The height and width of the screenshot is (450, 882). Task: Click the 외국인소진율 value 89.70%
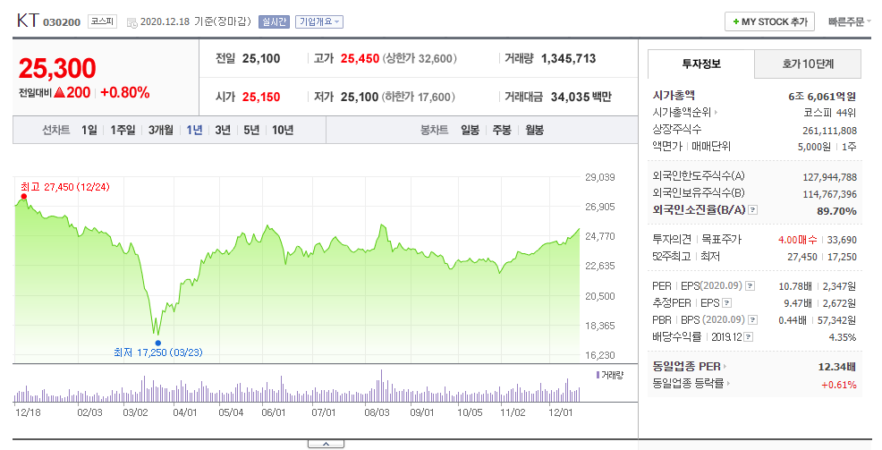point(836,211)
